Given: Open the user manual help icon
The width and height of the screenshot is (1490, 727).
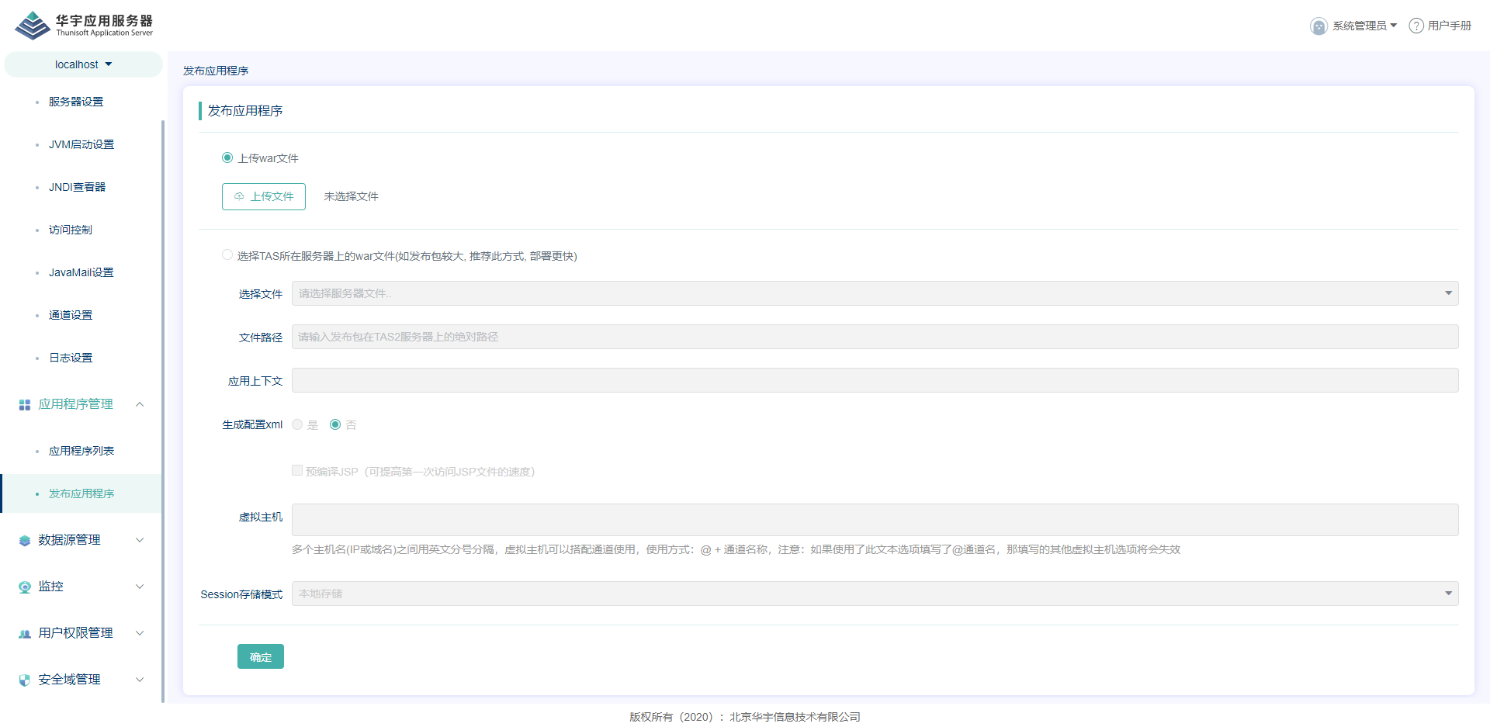Looking at the screenshot, I should (1416, 26).
